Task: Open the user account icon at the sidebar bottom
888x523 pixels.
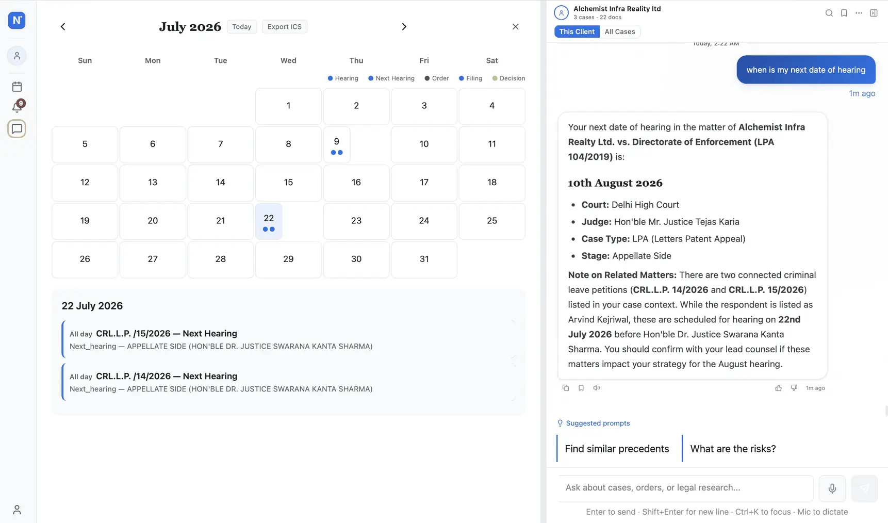Action: [17, 510]
